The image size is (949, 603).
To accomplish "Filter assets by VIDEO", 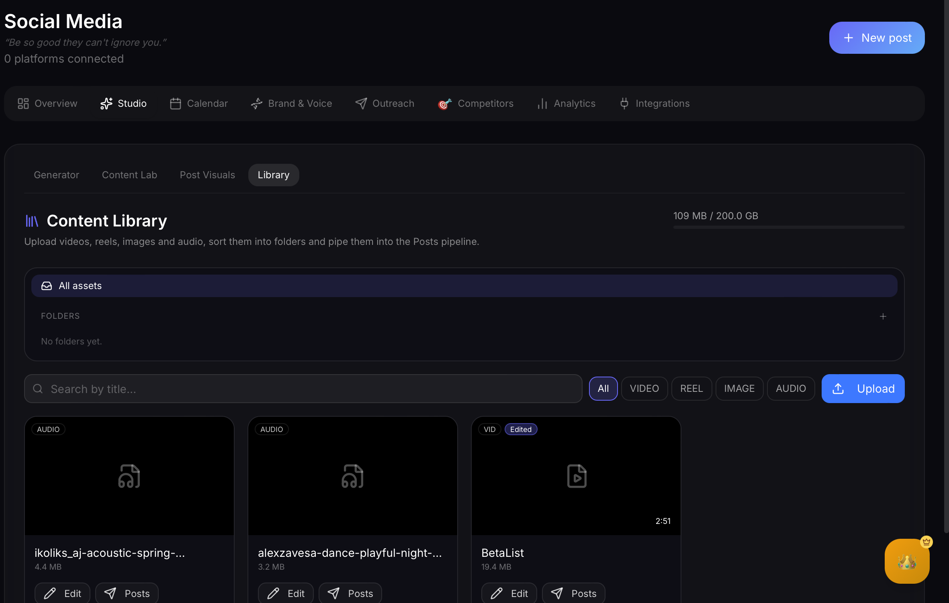I will 644,389.
